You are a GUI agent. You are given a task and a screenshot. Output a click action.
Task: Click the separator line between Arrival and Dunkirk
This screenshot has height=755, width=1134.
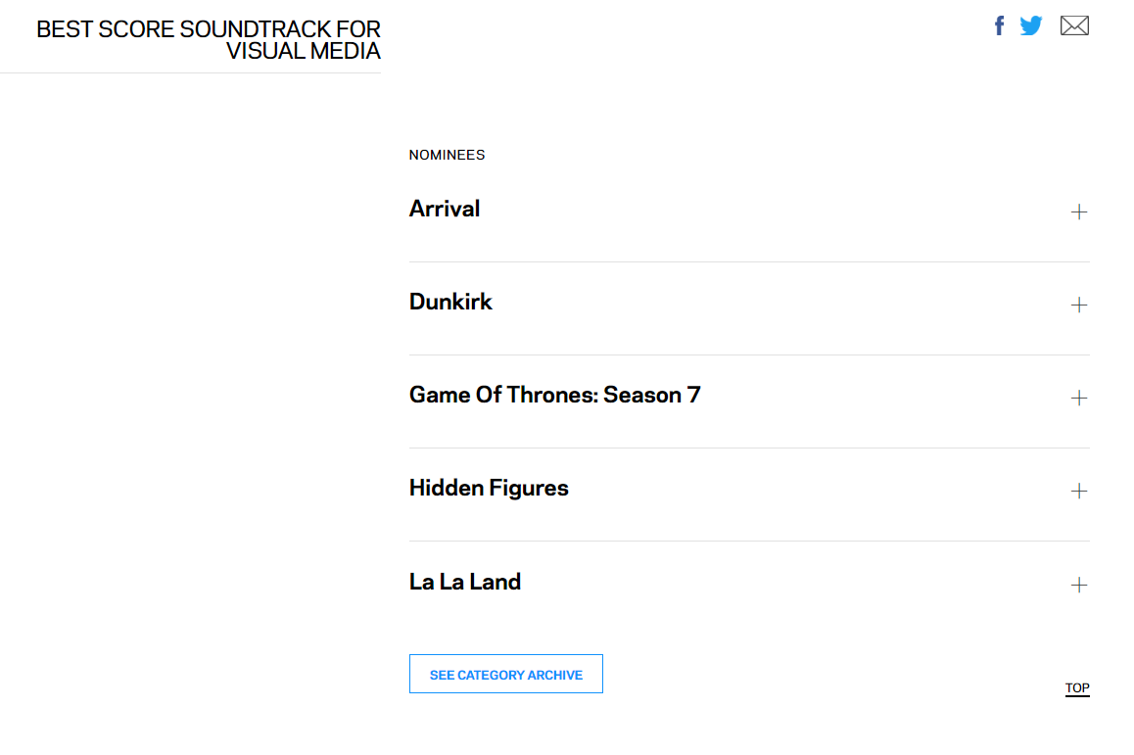tap(749, 261)
